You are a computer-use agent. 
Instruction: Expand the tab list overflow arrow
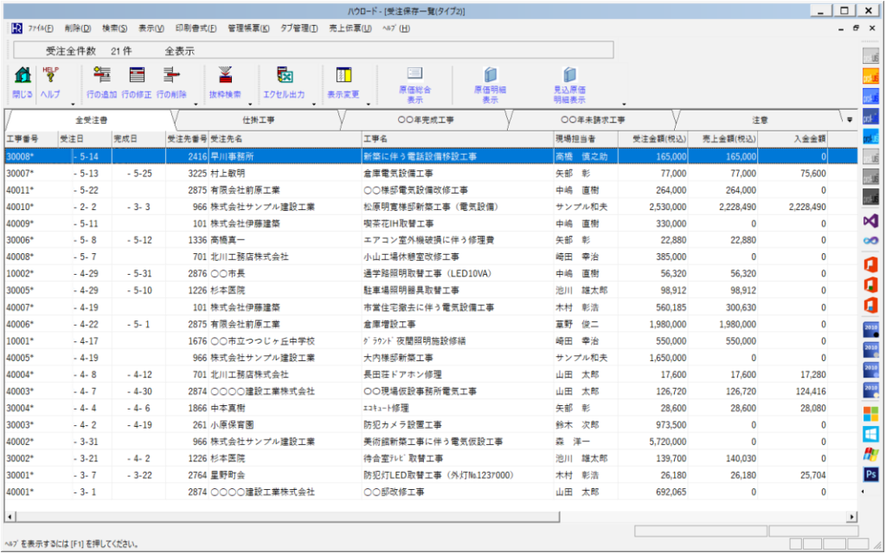point(849,119)
